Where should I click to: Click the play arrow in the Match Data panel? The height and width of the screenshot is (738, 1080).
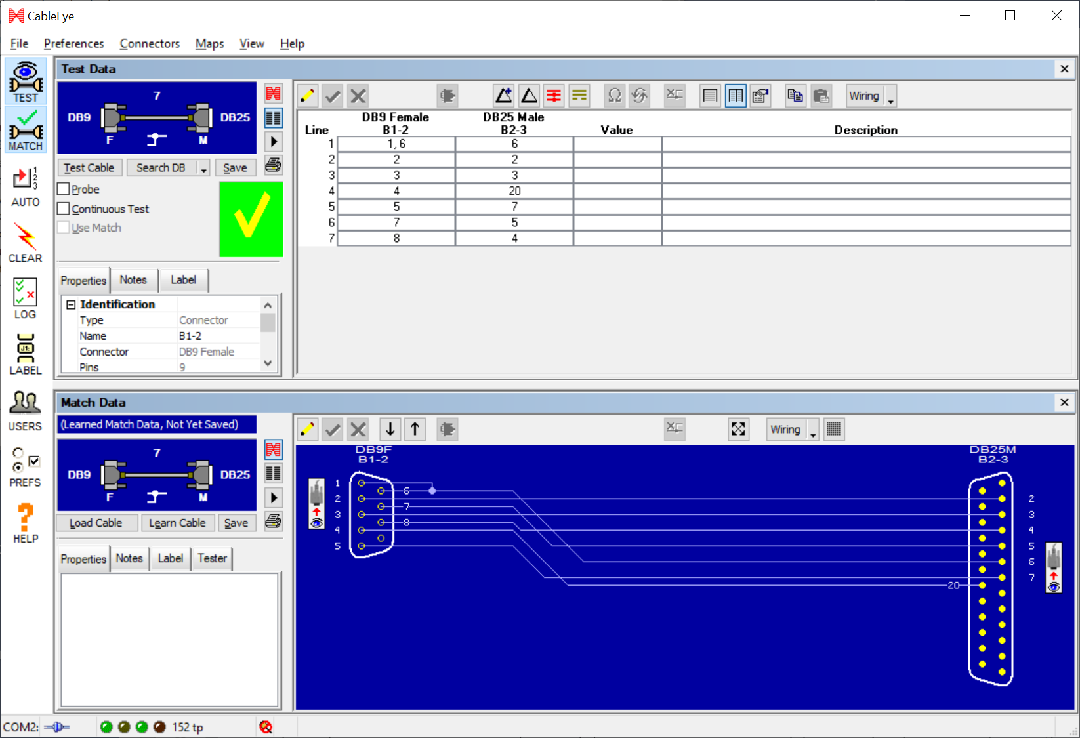(x=274, y=497)
